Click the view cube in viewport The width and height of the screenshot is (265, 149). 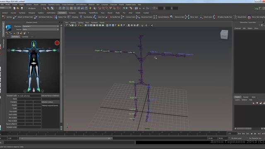click(x=224, y=35)
